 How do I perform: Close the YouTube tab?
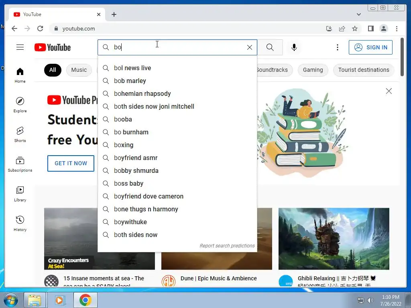pos(99,14)
